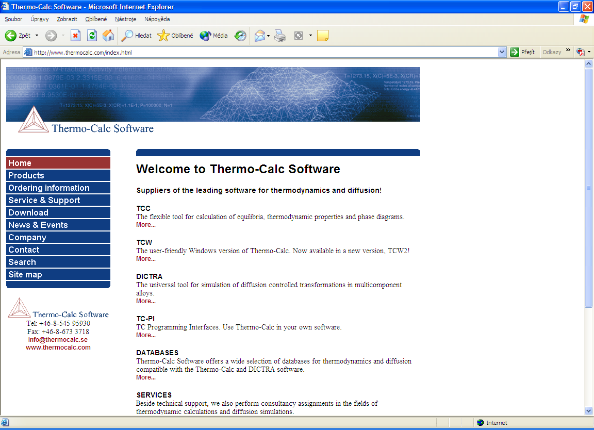
Task: Click the Edit page icon in the toolbar
Action: pos(299,36)
